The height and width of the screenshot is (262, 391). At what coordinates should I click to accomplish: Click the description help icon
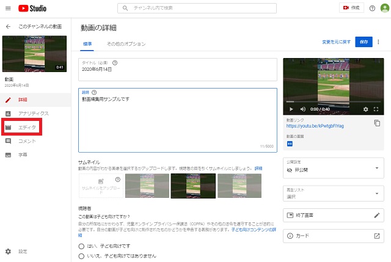tap(94, 92)
